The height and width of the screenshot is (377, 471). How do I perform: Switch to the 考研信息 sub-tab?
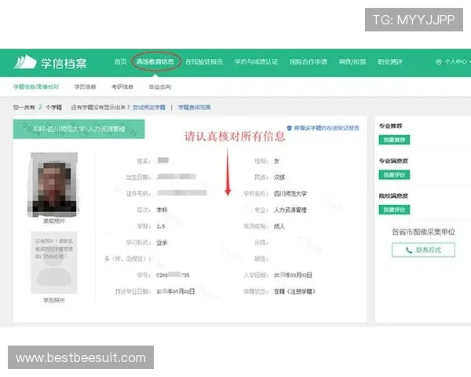pyautogui.click(x=122, y=86)
